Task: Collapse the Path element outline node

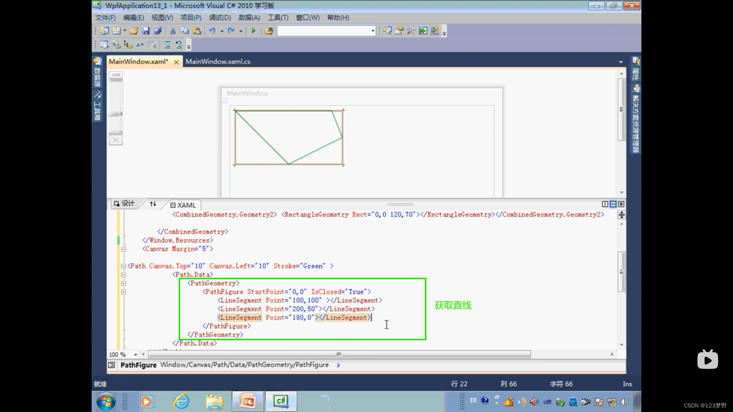Action: (x=123, y=266)
